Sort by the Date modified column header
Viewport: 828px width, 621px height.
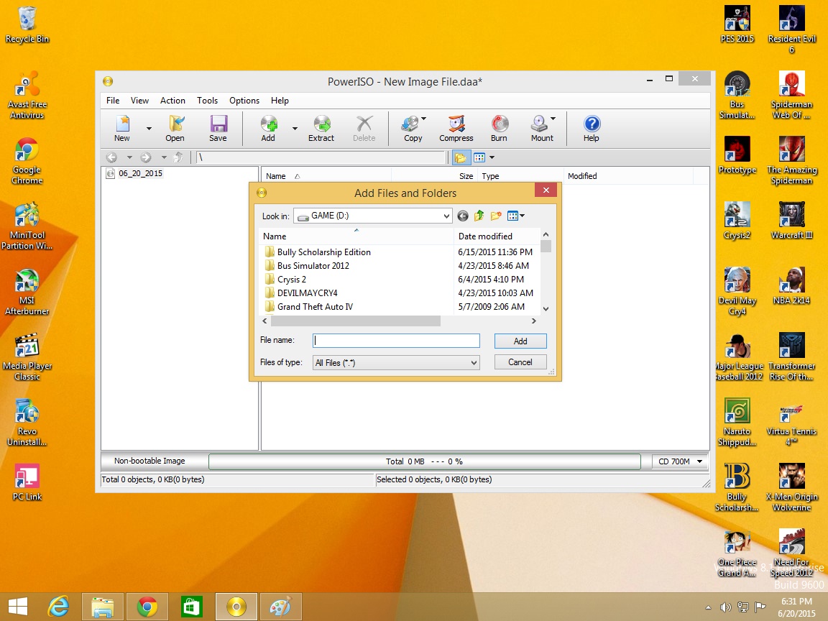497,236
